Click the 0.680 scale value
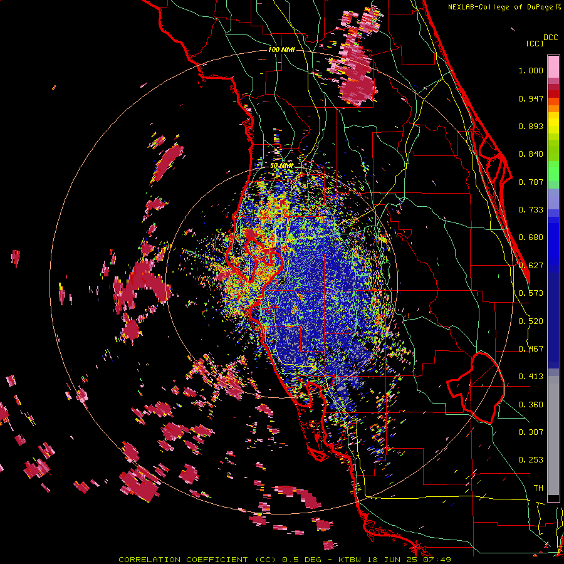This screenshot has height=564, width=564. (531, 238)
